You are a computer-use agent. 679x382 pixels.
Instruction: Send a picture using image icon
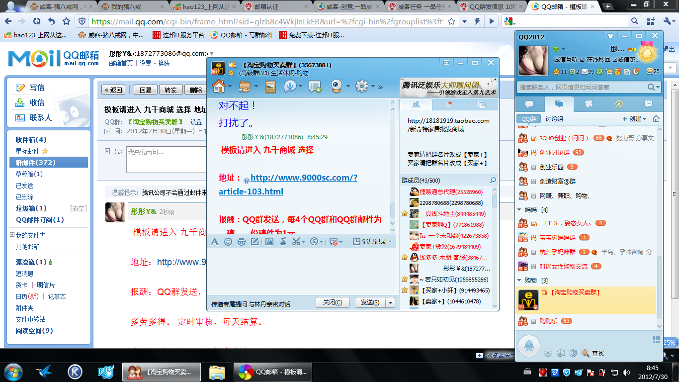pyautogui.click(x=269, y=241)
